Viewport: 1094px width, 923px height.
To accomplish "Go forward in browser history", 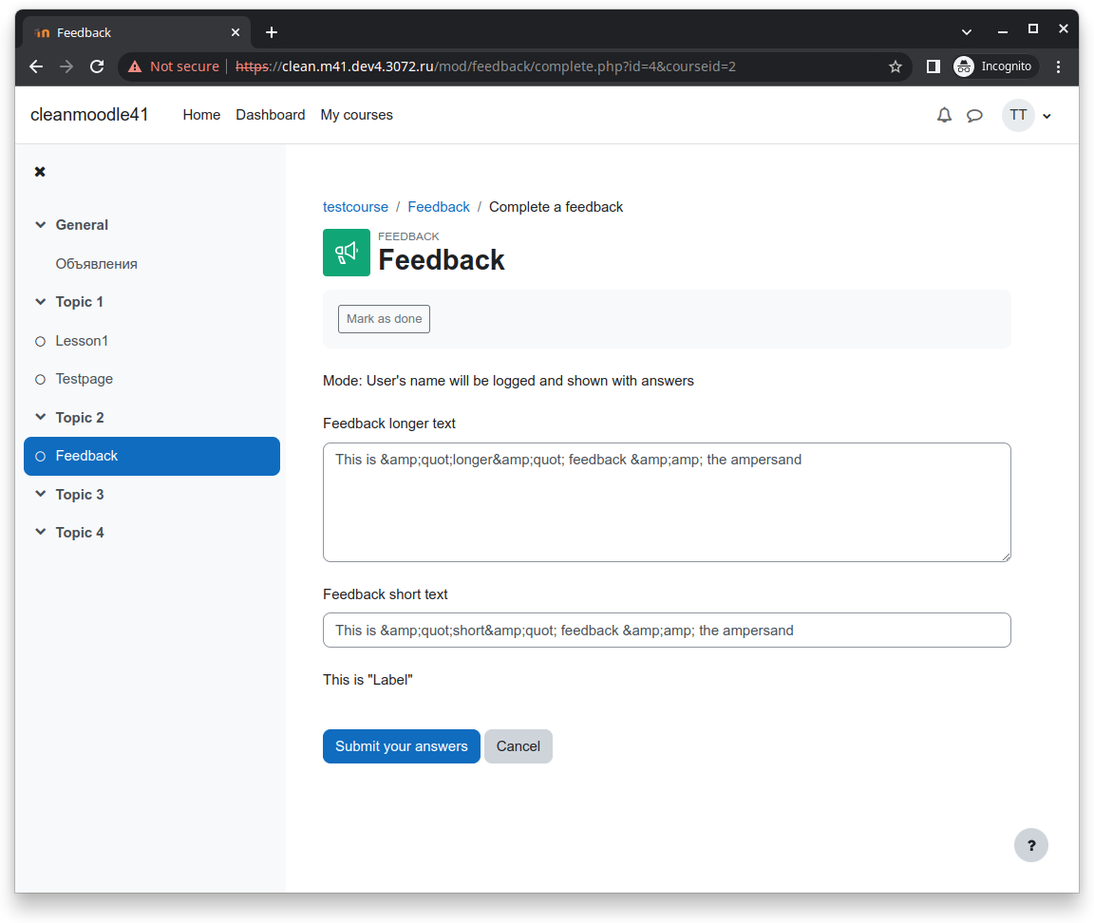I will pyautogui.click(x=66, y=66).
